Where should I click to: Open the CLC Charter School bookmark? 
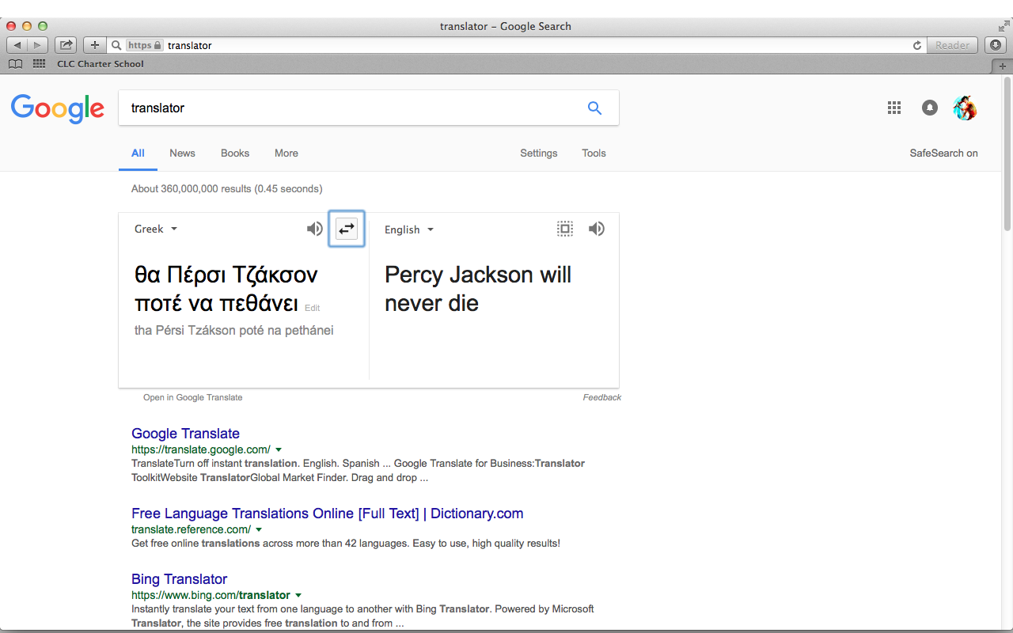tap(101, 64)
